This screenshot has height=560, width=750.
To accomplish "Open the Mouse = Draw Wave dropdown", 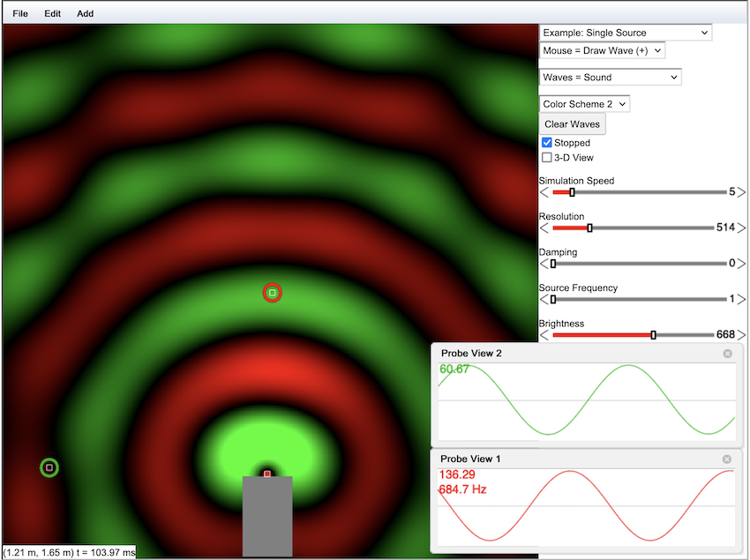I will coord(602,51).
